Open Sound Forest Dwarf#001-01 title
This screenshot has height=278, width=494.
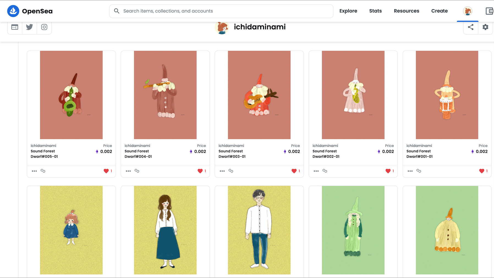coord(420,154)
